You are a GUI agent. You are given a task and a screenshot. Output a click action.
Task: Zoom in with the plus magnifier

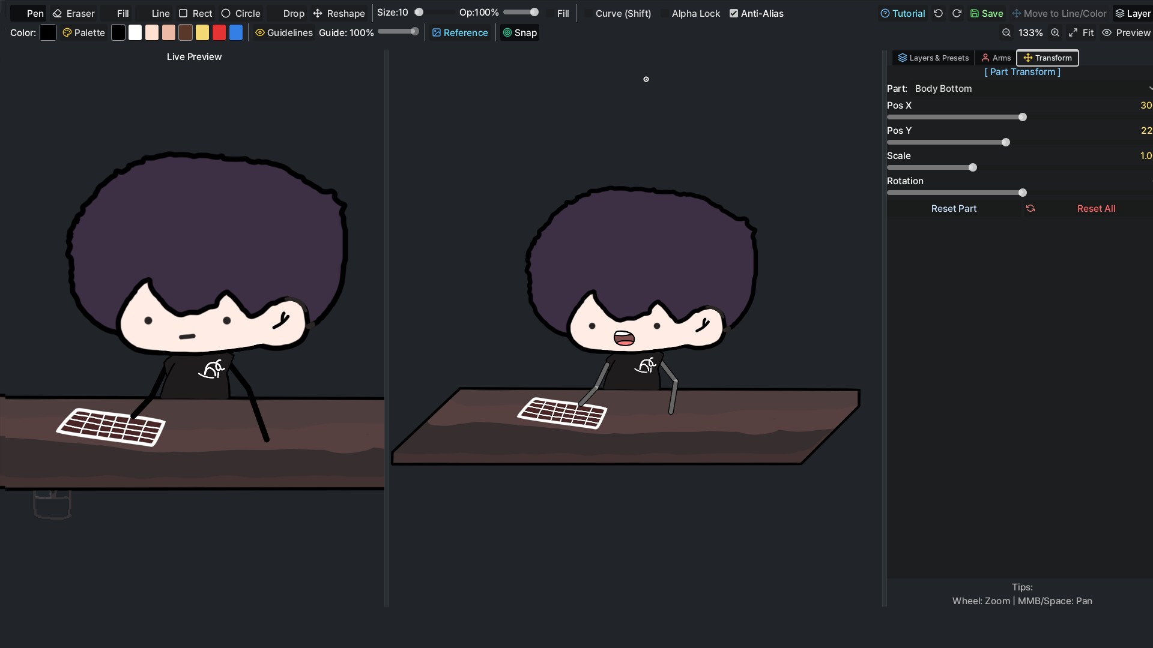coord(1055,32)
